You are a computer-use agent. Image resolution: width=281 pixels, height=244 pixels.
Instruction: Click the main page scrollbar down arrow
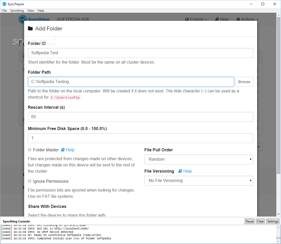[278, 214]
